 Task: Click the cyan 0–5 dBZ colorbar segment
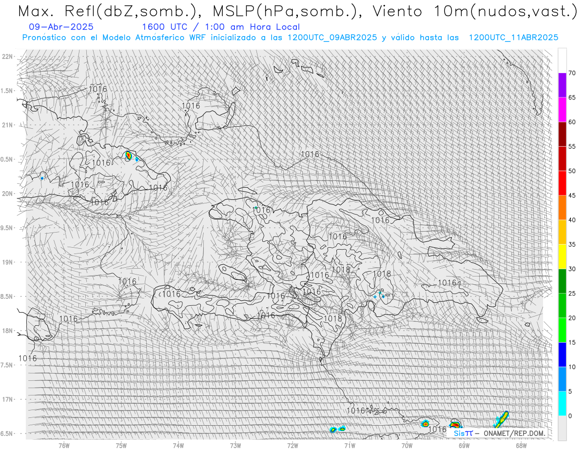pyautogui.click(x=562, y=403)
